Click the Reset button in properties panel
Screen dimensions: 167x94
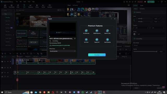point(136,88)
